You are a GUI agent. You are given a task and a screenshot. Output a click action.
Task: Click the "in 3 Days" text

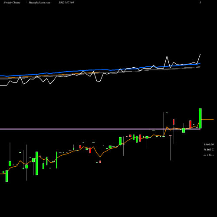point(209,155)
